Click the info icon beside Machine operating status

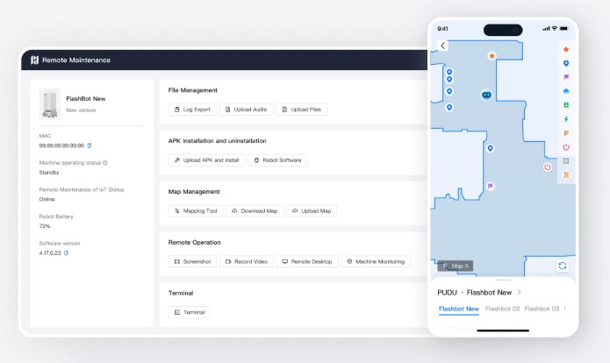pos(105,162)
